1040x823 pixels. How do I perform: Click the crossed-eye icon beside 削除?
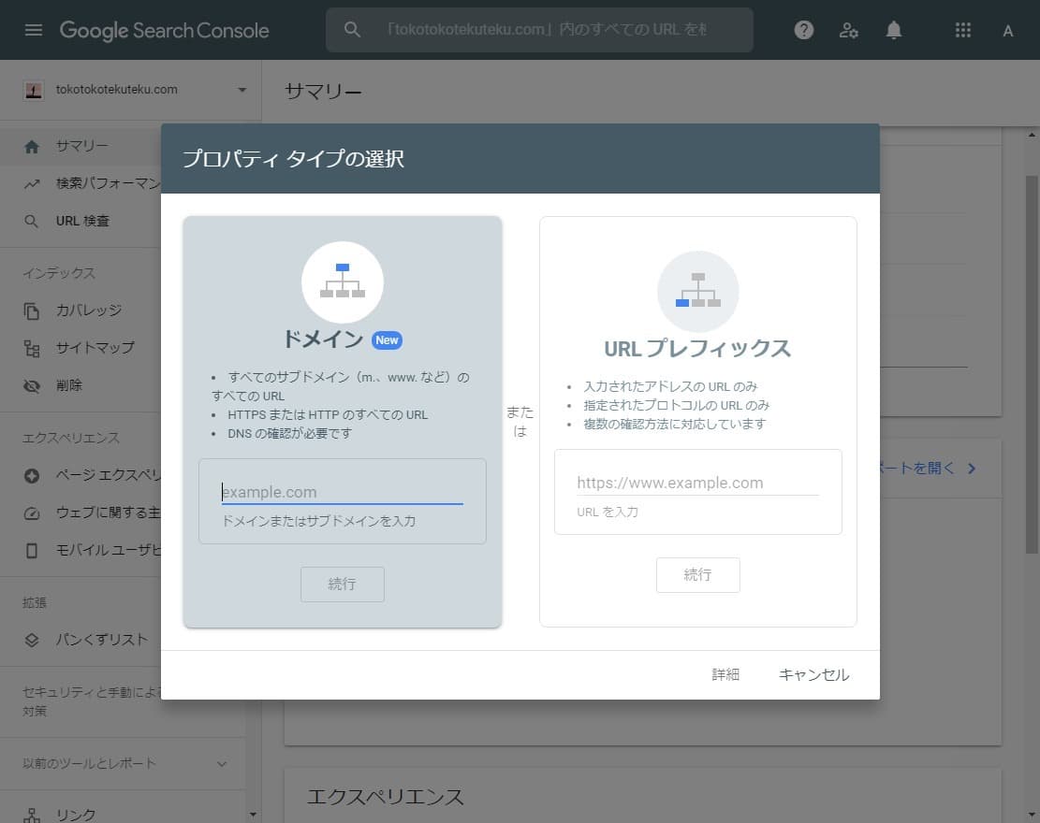(32, 385)
